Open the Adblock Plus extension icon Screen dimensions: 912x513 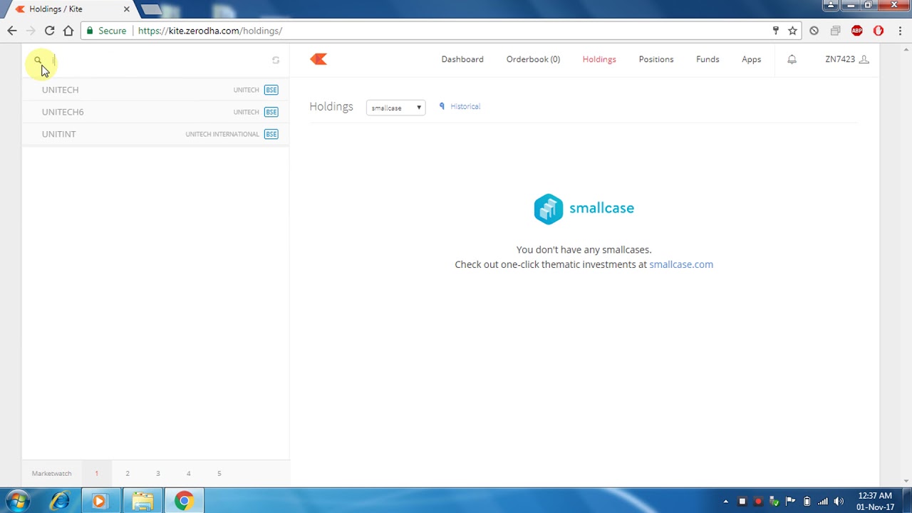[x=857, y=31]
